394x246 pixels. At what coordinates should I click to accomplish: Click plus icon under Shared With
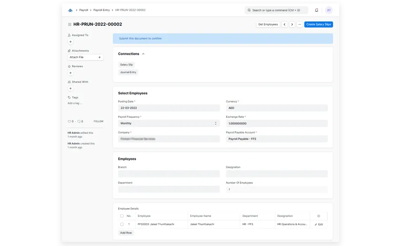(71, 89)
